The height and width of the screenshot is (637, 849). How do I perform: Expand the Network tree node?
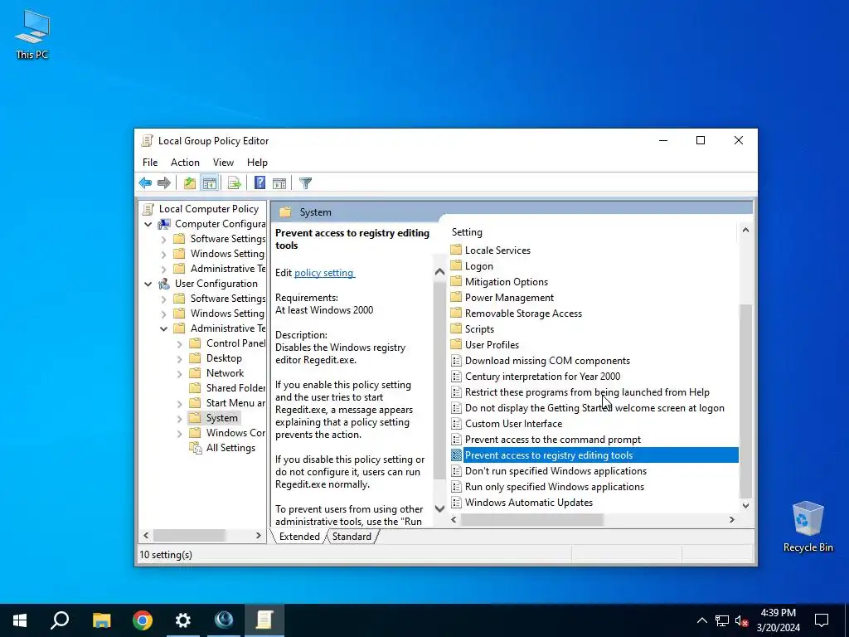tap(179, 374)
